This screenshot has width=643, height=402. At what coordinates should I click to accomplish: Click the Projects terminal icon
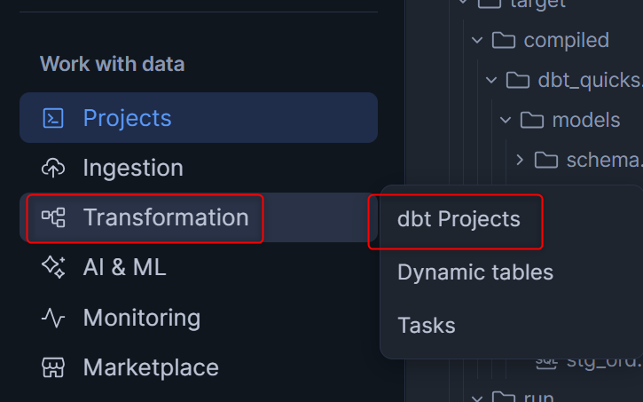pyautogui.click(x=53, y=118)
